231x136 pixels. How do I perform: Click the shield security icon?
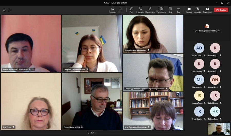(x=4, y=10)
